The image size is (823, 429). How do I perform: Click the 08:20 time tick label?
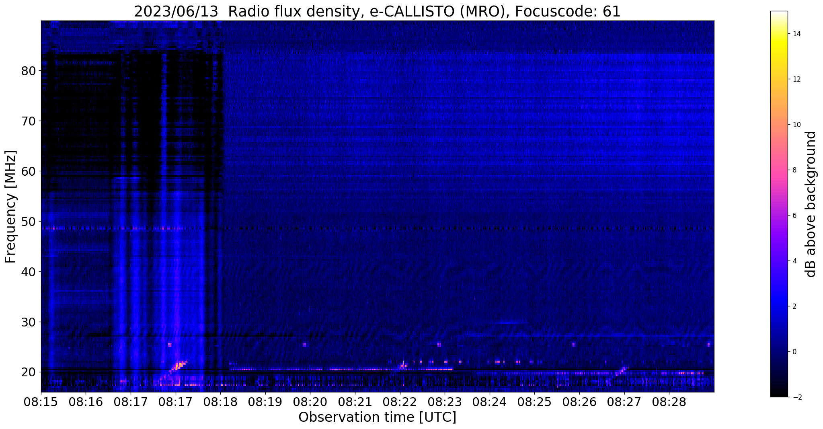click(x=310, y=402)
